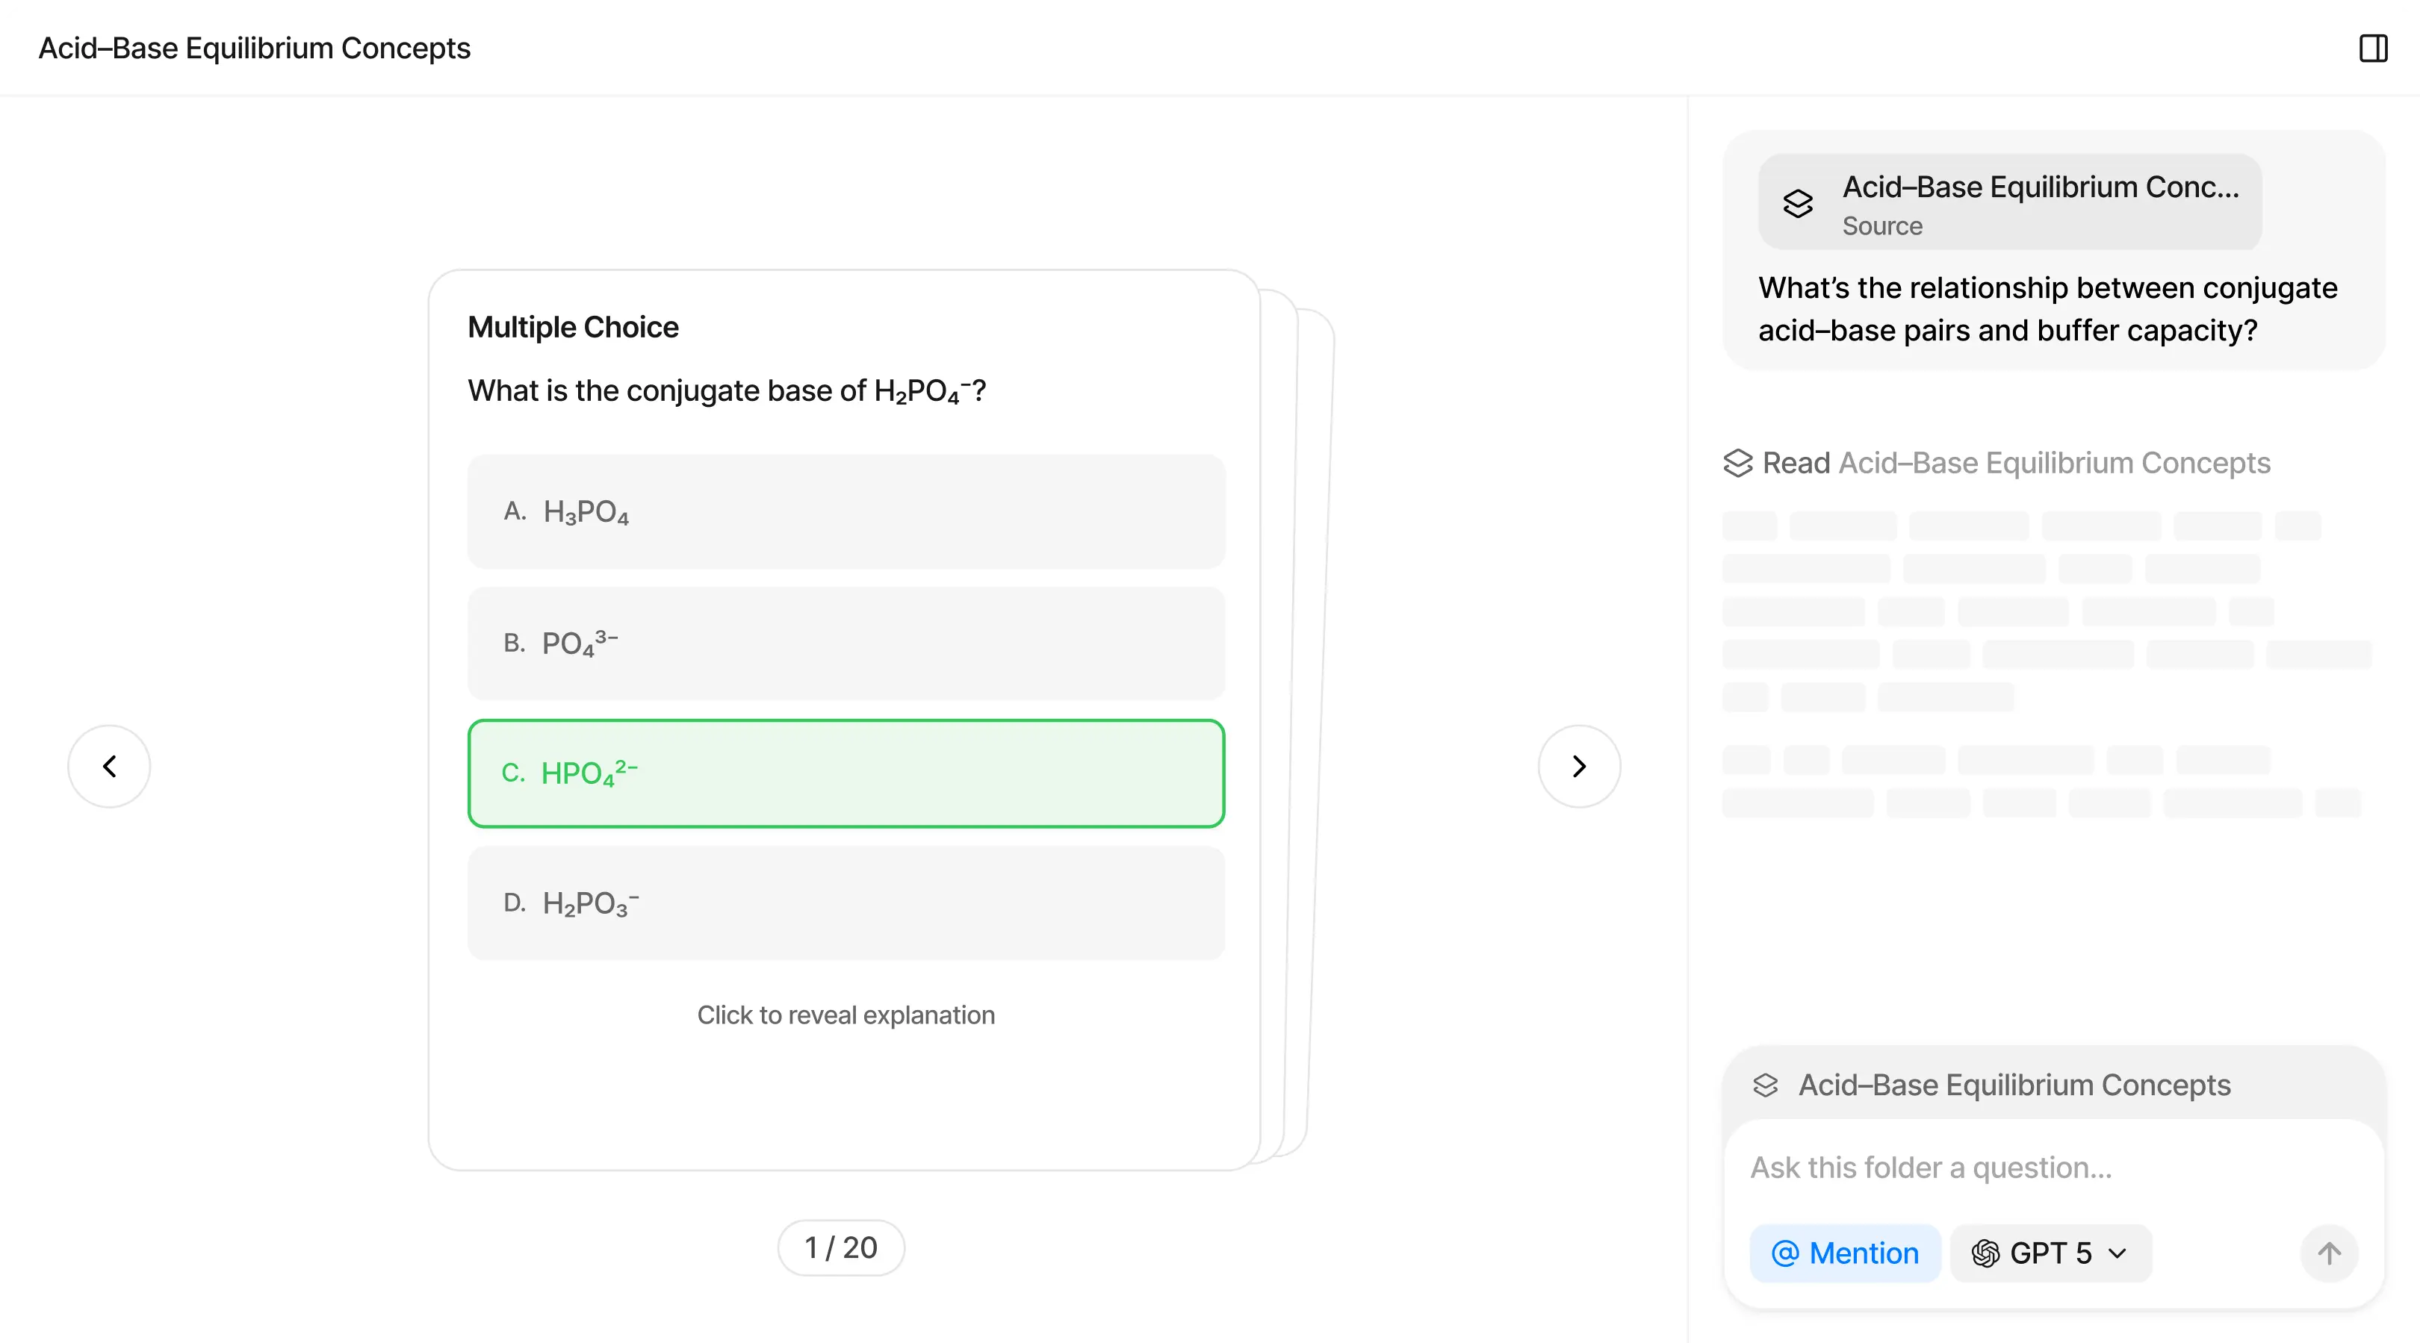Viewport: 2420px width, 1343px height.
Task: Click the highlighted answer C, HPO4²⁻
Action: click(846, 773)
